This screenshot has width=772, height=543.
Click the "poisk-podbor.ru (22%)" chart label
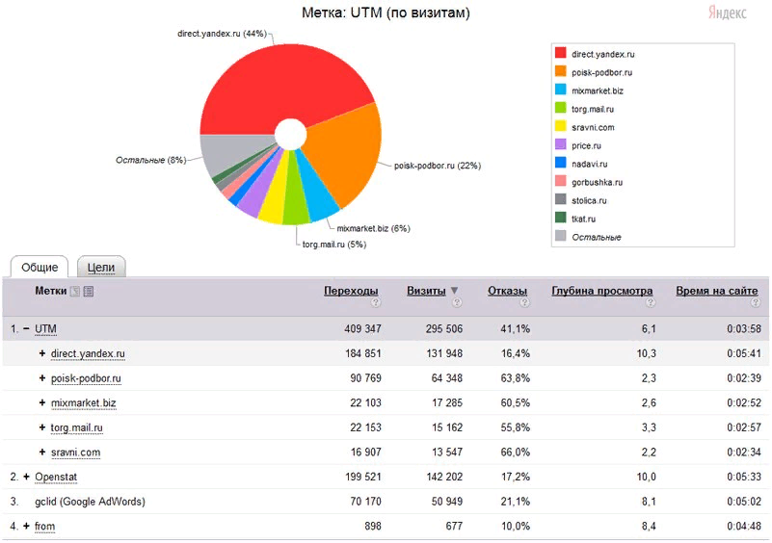click(x=438, y=166)
